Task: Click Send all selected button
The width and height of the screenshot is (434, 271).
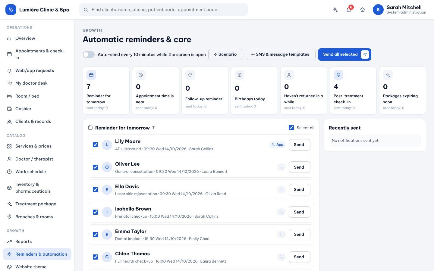Action: pyautogui.click(x=344, y=55)
